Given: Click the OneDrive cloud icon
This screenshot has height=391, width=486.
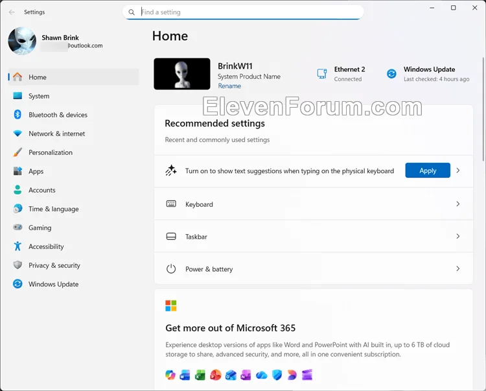Looking at the screenshot, I should point(262,375).
